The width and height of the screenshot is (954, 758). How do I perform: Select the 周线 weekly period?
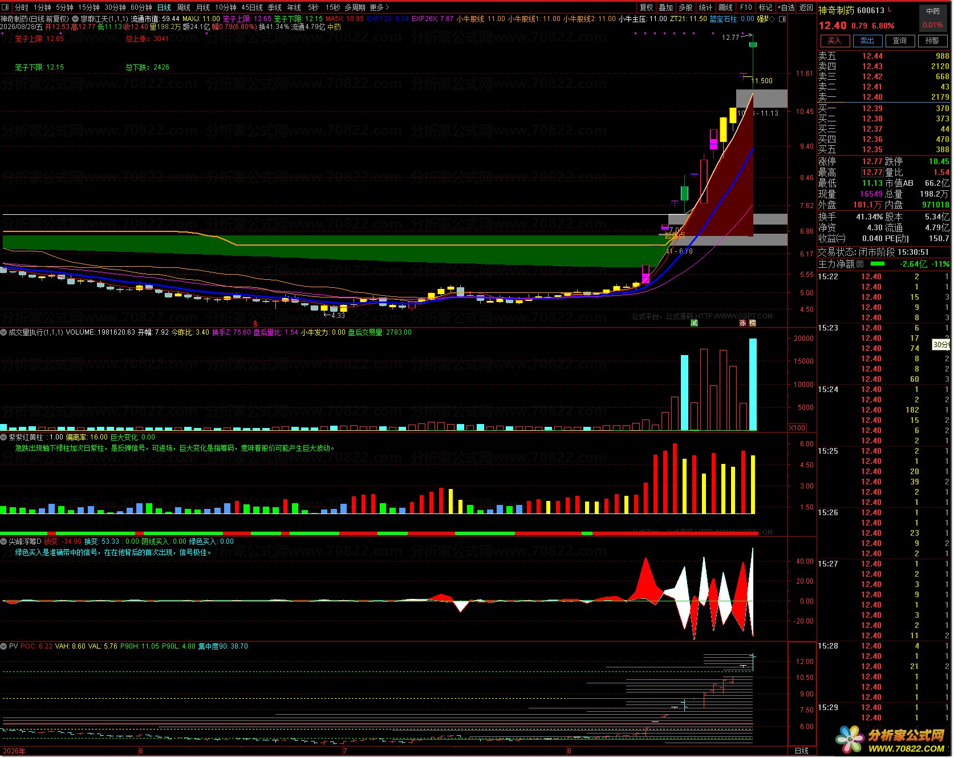184,7
